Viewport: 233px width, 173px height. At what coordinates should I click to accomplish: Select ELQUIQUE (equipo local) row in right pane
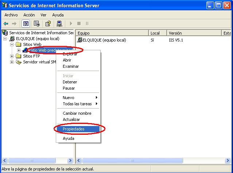point(104,40)
